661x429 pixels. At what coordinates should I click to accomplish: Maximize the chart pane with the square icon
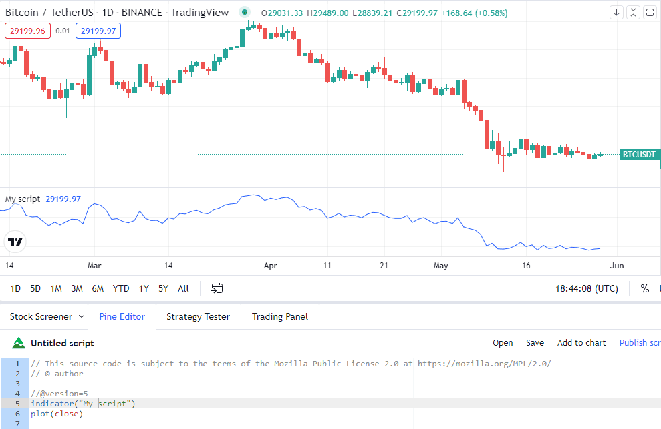tap(650, 13)
